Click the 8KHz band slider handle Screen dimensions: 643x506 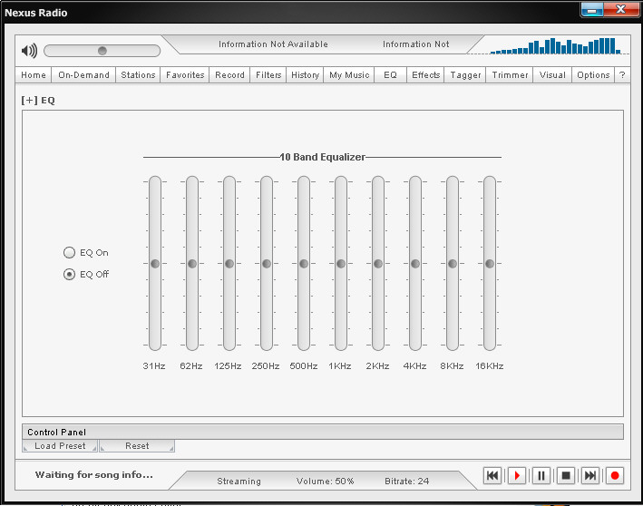tap(453, 264)
